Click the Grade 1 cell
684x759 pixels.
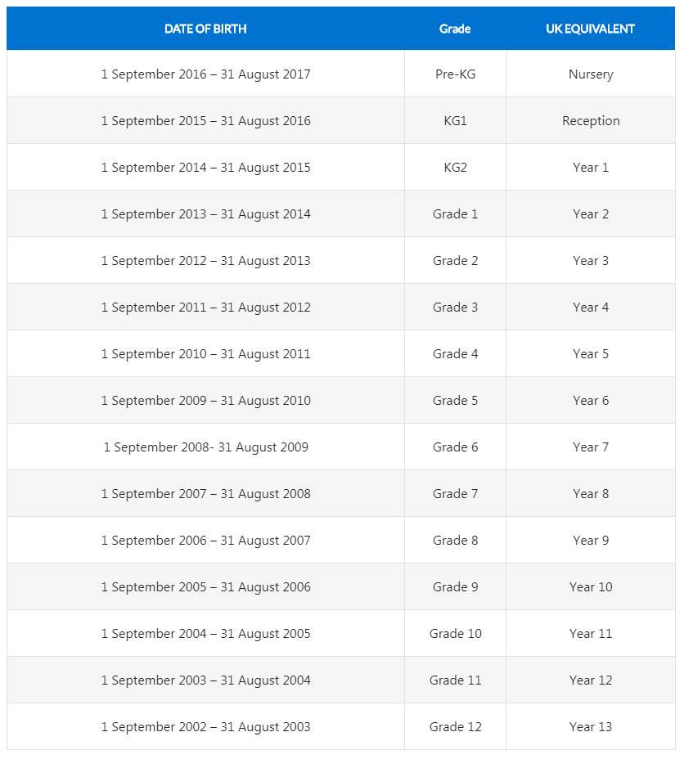(x=455, y=214)
